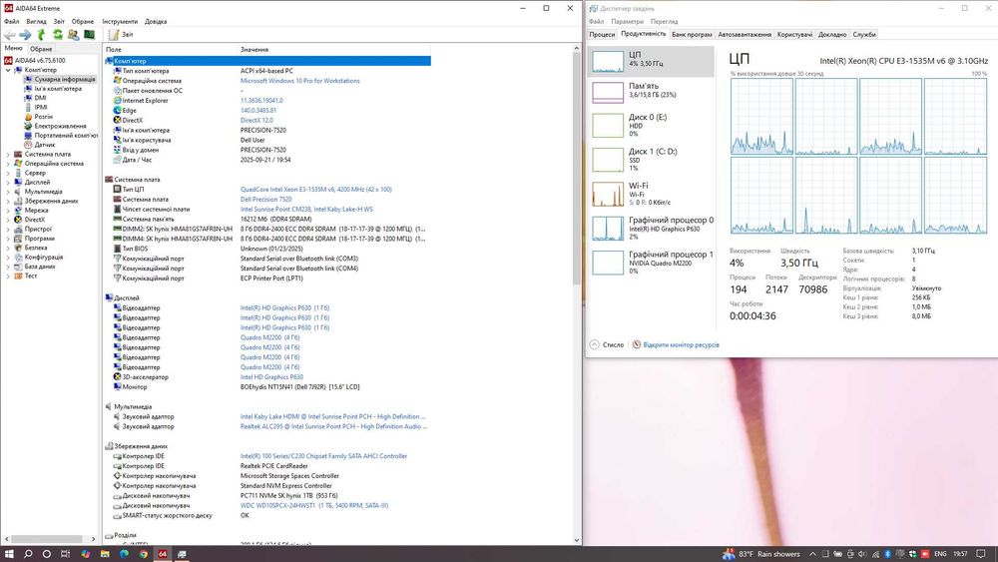Viewport: 998px width, 562px height.
Task: Open Task View from the taskbar
Action: 65,554
